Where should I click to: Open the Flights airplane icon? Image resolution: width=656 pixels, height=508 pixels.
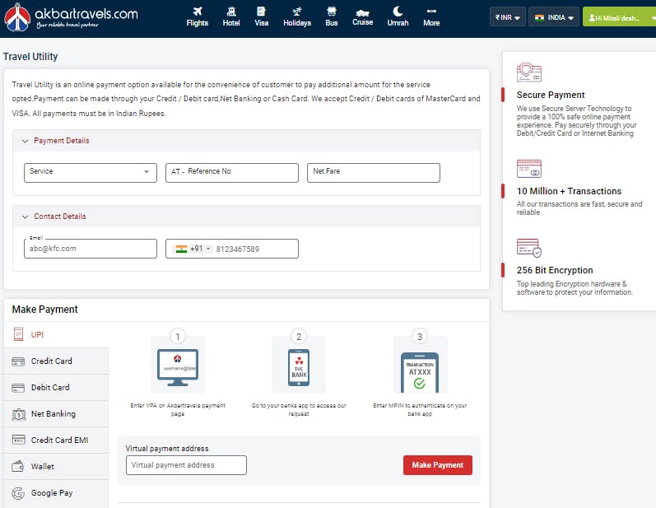[x=198, y=12]
